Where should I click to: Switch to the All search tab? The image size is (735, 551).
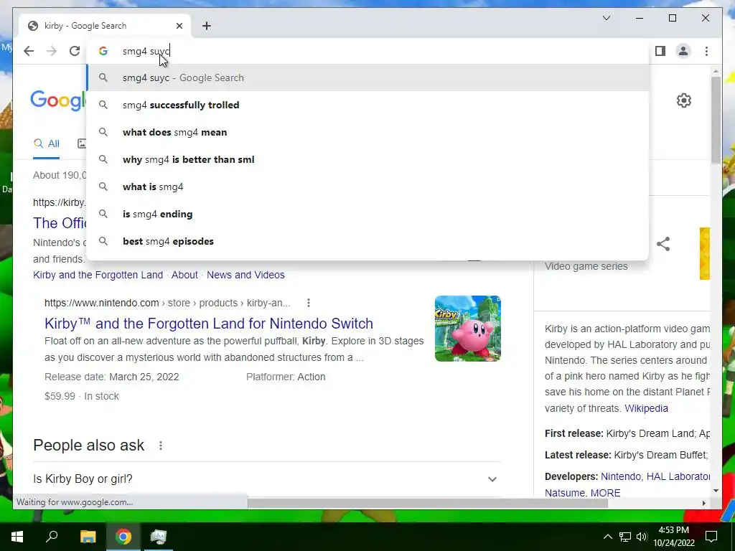pos(47,143)
